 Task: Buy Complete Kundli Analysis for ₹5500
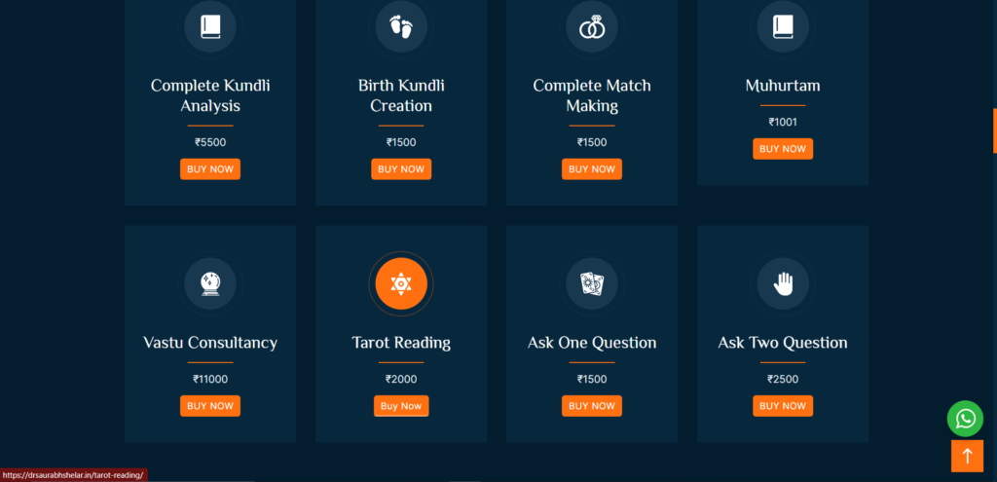[x=210, y=169]
